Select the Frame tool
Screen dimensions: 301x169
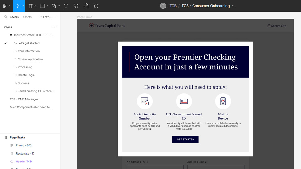(30, 6)
